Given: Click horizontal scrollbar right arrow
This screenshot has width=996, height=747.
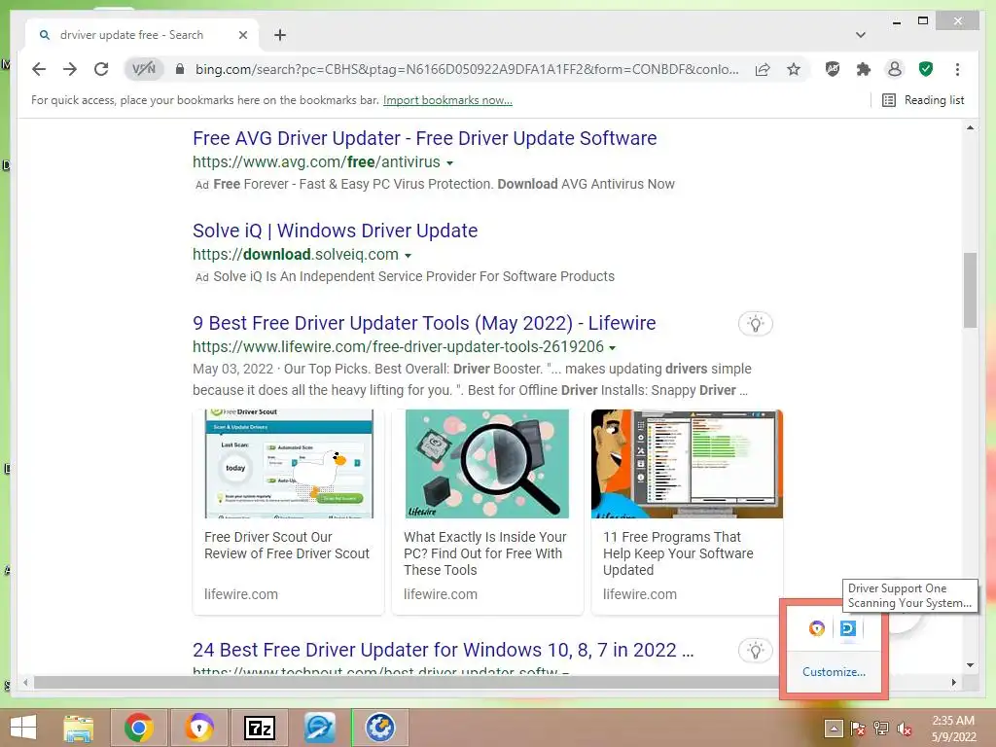Looking at the screenshot, I should tap(953, 682).
